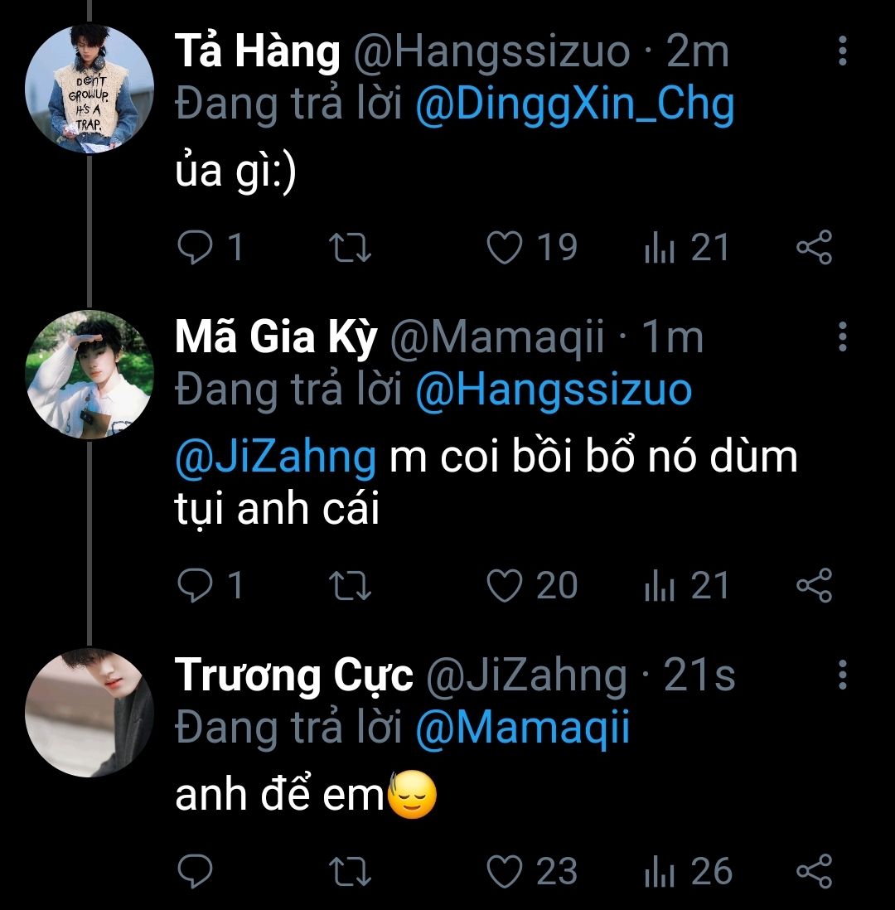This screenshot has height=910, width=895.
Task: Like Mã Gia Kỳ's tweet
Action: 504,586
